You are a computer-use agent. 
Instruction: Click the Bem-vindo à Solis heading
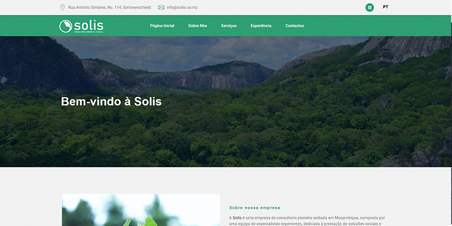tap(111, 101)
